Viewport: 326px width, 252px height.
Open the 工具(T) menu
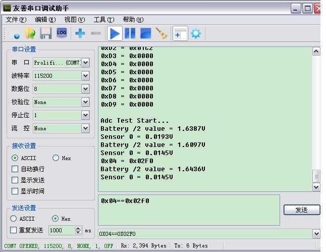[104, 20]
